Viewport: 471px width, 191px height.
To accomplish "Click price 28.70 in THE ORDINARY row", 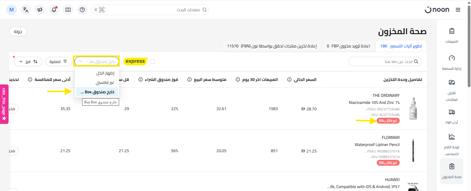I will click(x=309, y=109).
